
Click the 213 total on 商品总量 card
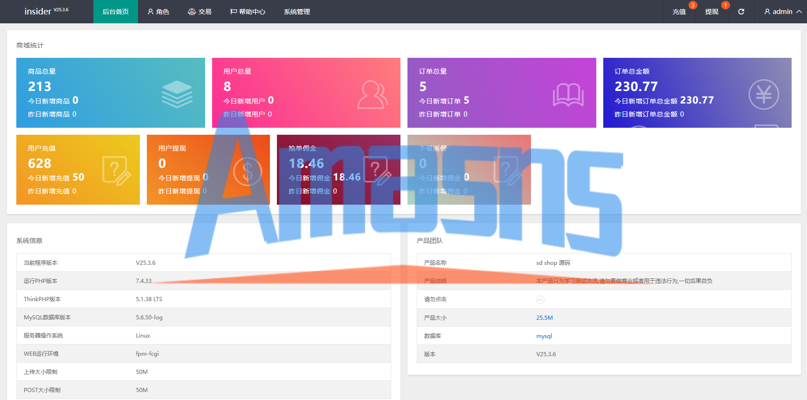point(40,86)
